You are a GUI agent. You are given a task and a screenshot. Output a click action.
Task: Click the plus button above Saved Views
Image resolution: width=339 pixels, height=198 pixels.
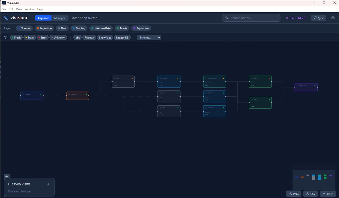tap(7, 176)
